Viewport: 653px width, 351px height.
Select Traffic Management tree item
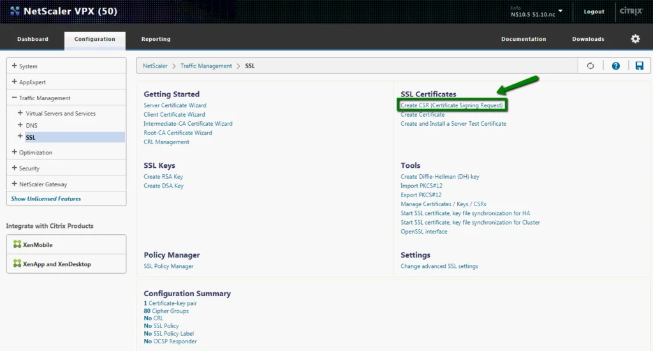pyautogui.click(x=45, y=98)
